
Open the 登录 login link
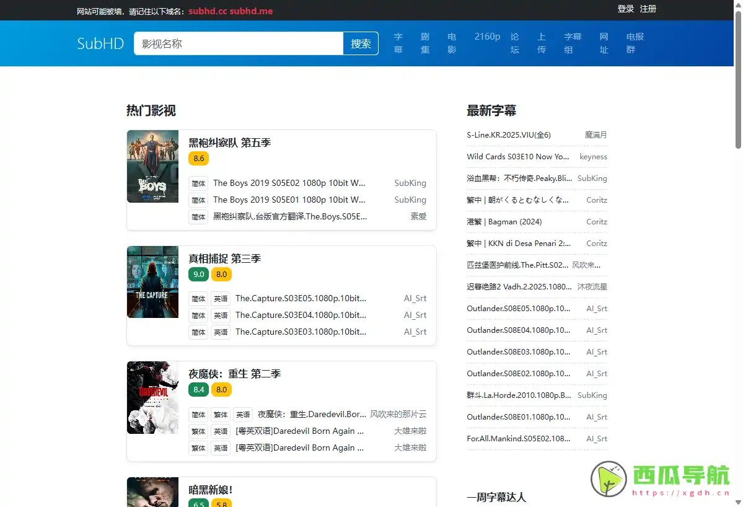pyautogui.click(x=625, y=9)
